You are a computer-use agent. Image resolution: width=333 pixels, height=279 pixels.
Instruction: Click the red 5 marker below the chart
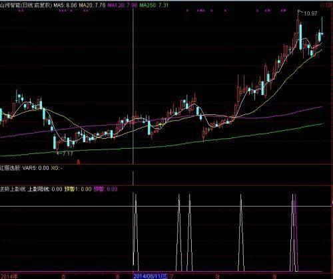pyautogui.click(x=78, y=162)
